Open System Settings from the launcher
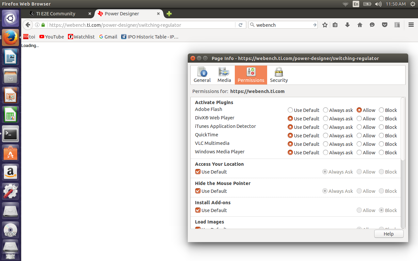This screenshot has height=261, width=418. click(x=10, y=192)
